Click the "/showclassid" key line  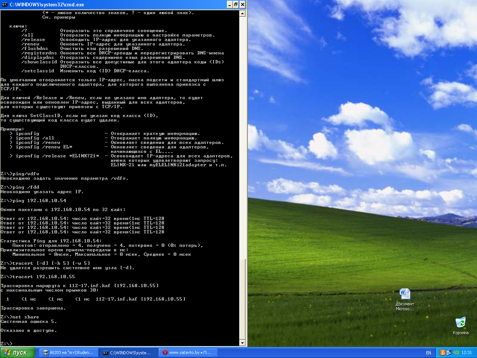tap(123, 62)
